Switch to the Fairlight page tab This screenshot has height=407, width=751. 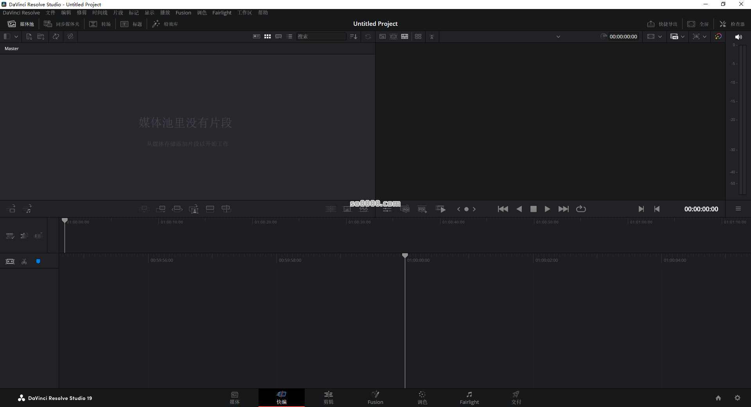pos(469,398)
